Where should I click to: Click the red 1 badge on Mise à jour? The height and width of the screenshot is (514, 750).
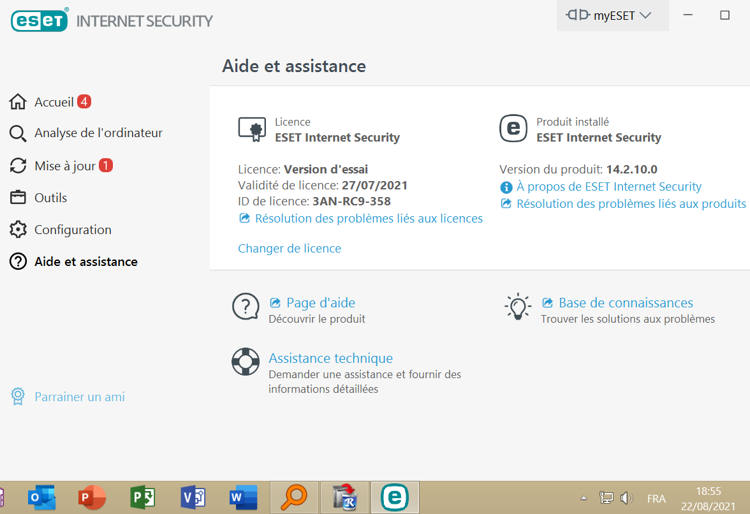(x=106, y=165)
